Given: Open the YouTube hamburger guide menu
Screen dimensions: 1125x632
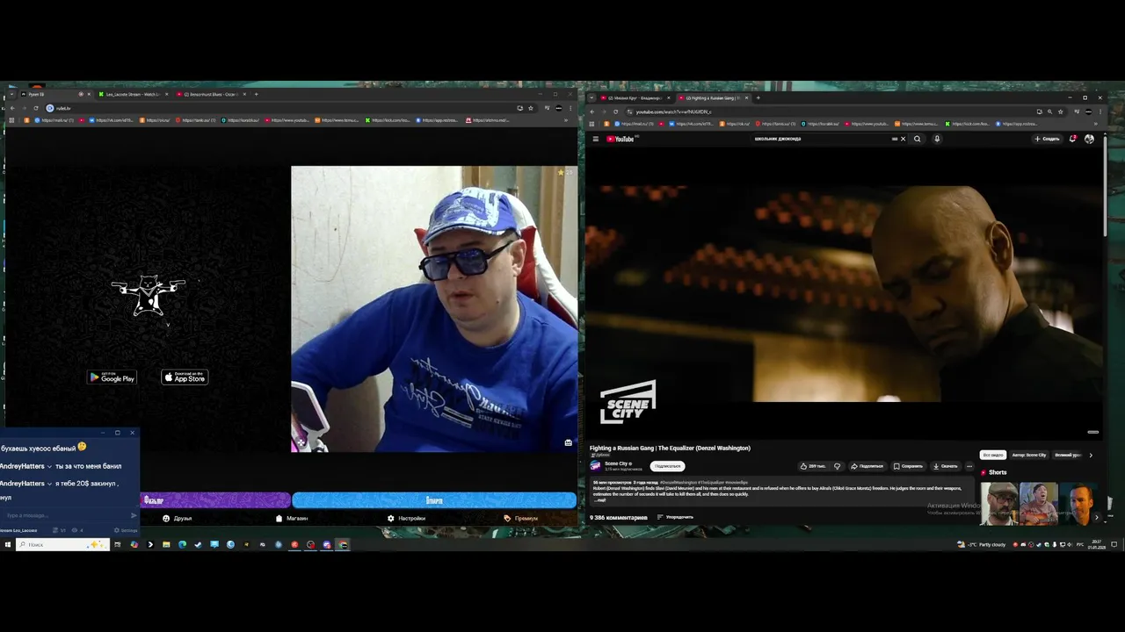Looking at the screenshot, I should tap(595, 139).
